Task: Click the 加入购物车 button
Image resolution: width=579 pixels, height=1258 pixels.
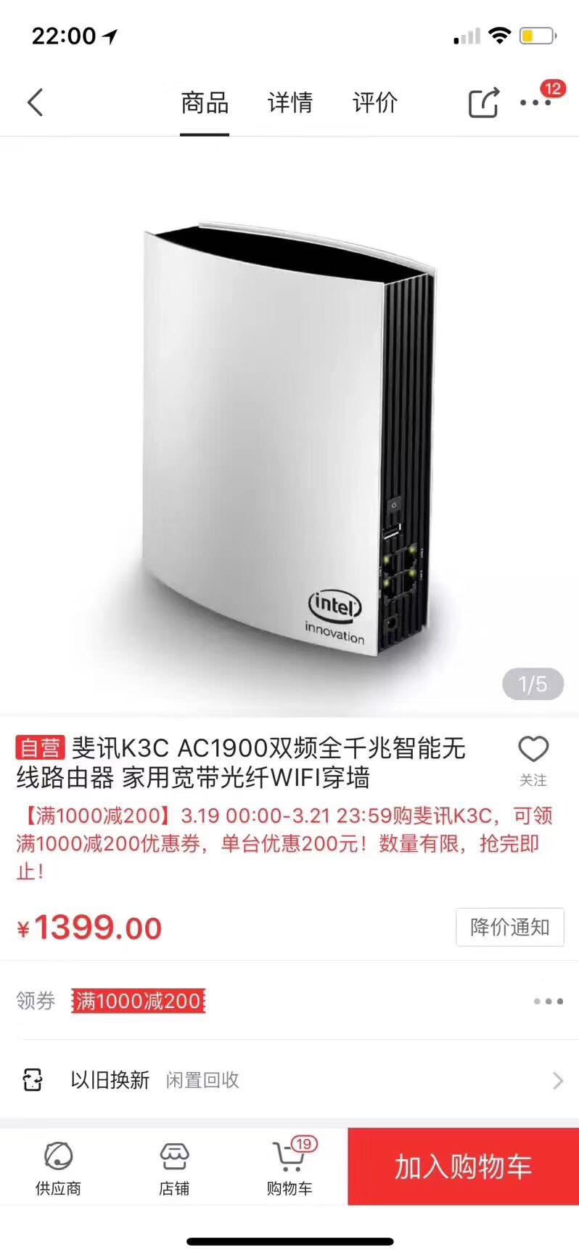Action: [x=464, y=1166]
